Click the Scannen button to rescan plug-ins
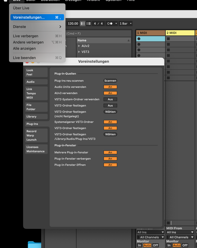Image resolution: width=197 pixels, height=248 pixels. tap(110, 81)
